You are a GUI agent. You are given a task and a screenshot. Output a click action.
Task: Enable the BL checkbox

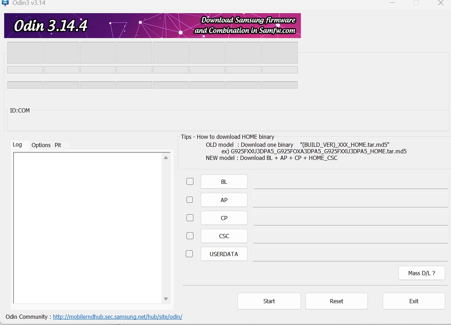click(x=190, y=181)
